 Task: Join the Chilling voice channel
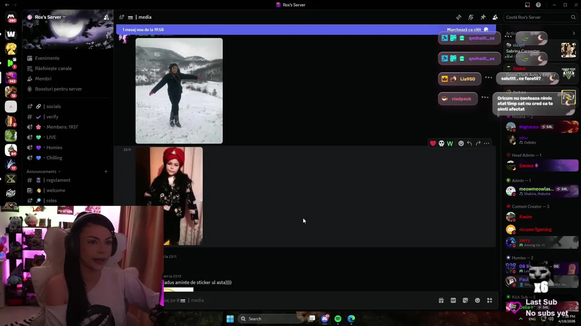point(68,158)
